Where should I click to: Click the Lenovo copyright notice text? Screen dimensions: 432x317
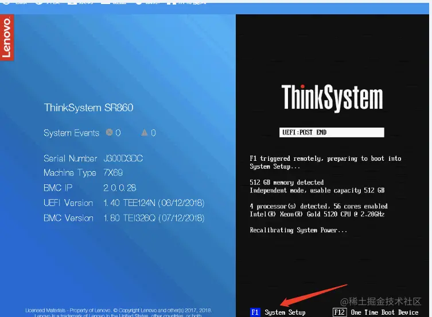(x=119, y=313)
